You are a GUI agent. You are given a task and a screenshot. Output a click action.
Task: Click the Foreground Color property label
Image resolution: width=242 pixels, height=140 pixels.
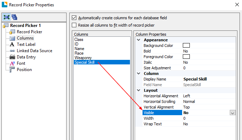[x=158, y=57]
